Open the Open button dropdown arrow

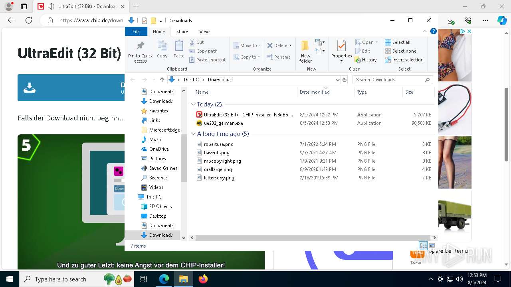(x=376, y=42)
